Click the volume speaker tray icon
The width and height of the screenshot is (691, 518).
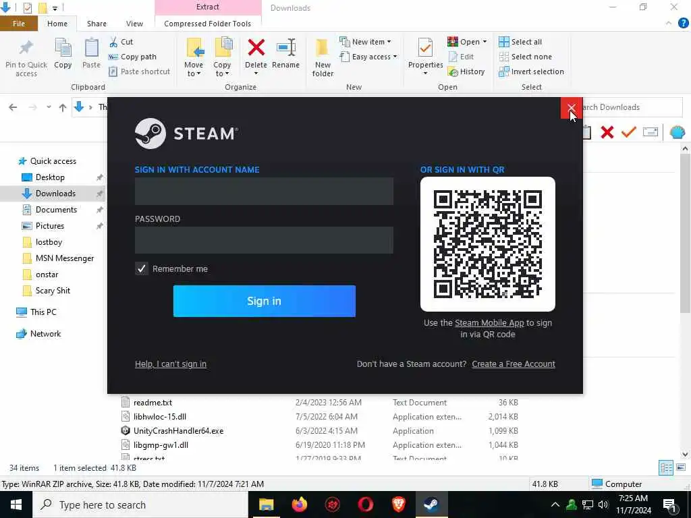603,505
